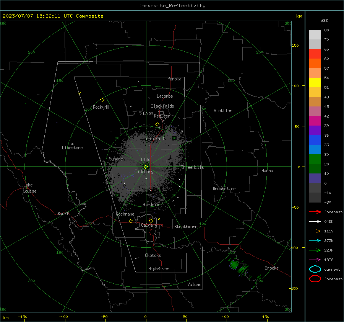Click the Blackfalds label
Viewport: 344px width, 322px height.
[162, 106]
